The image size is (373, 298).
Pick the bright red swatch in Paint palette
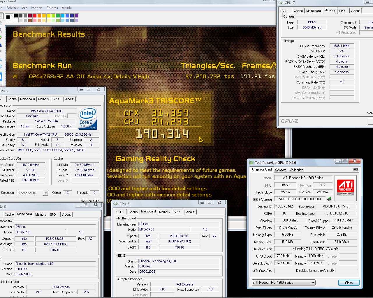click(35, 16)
